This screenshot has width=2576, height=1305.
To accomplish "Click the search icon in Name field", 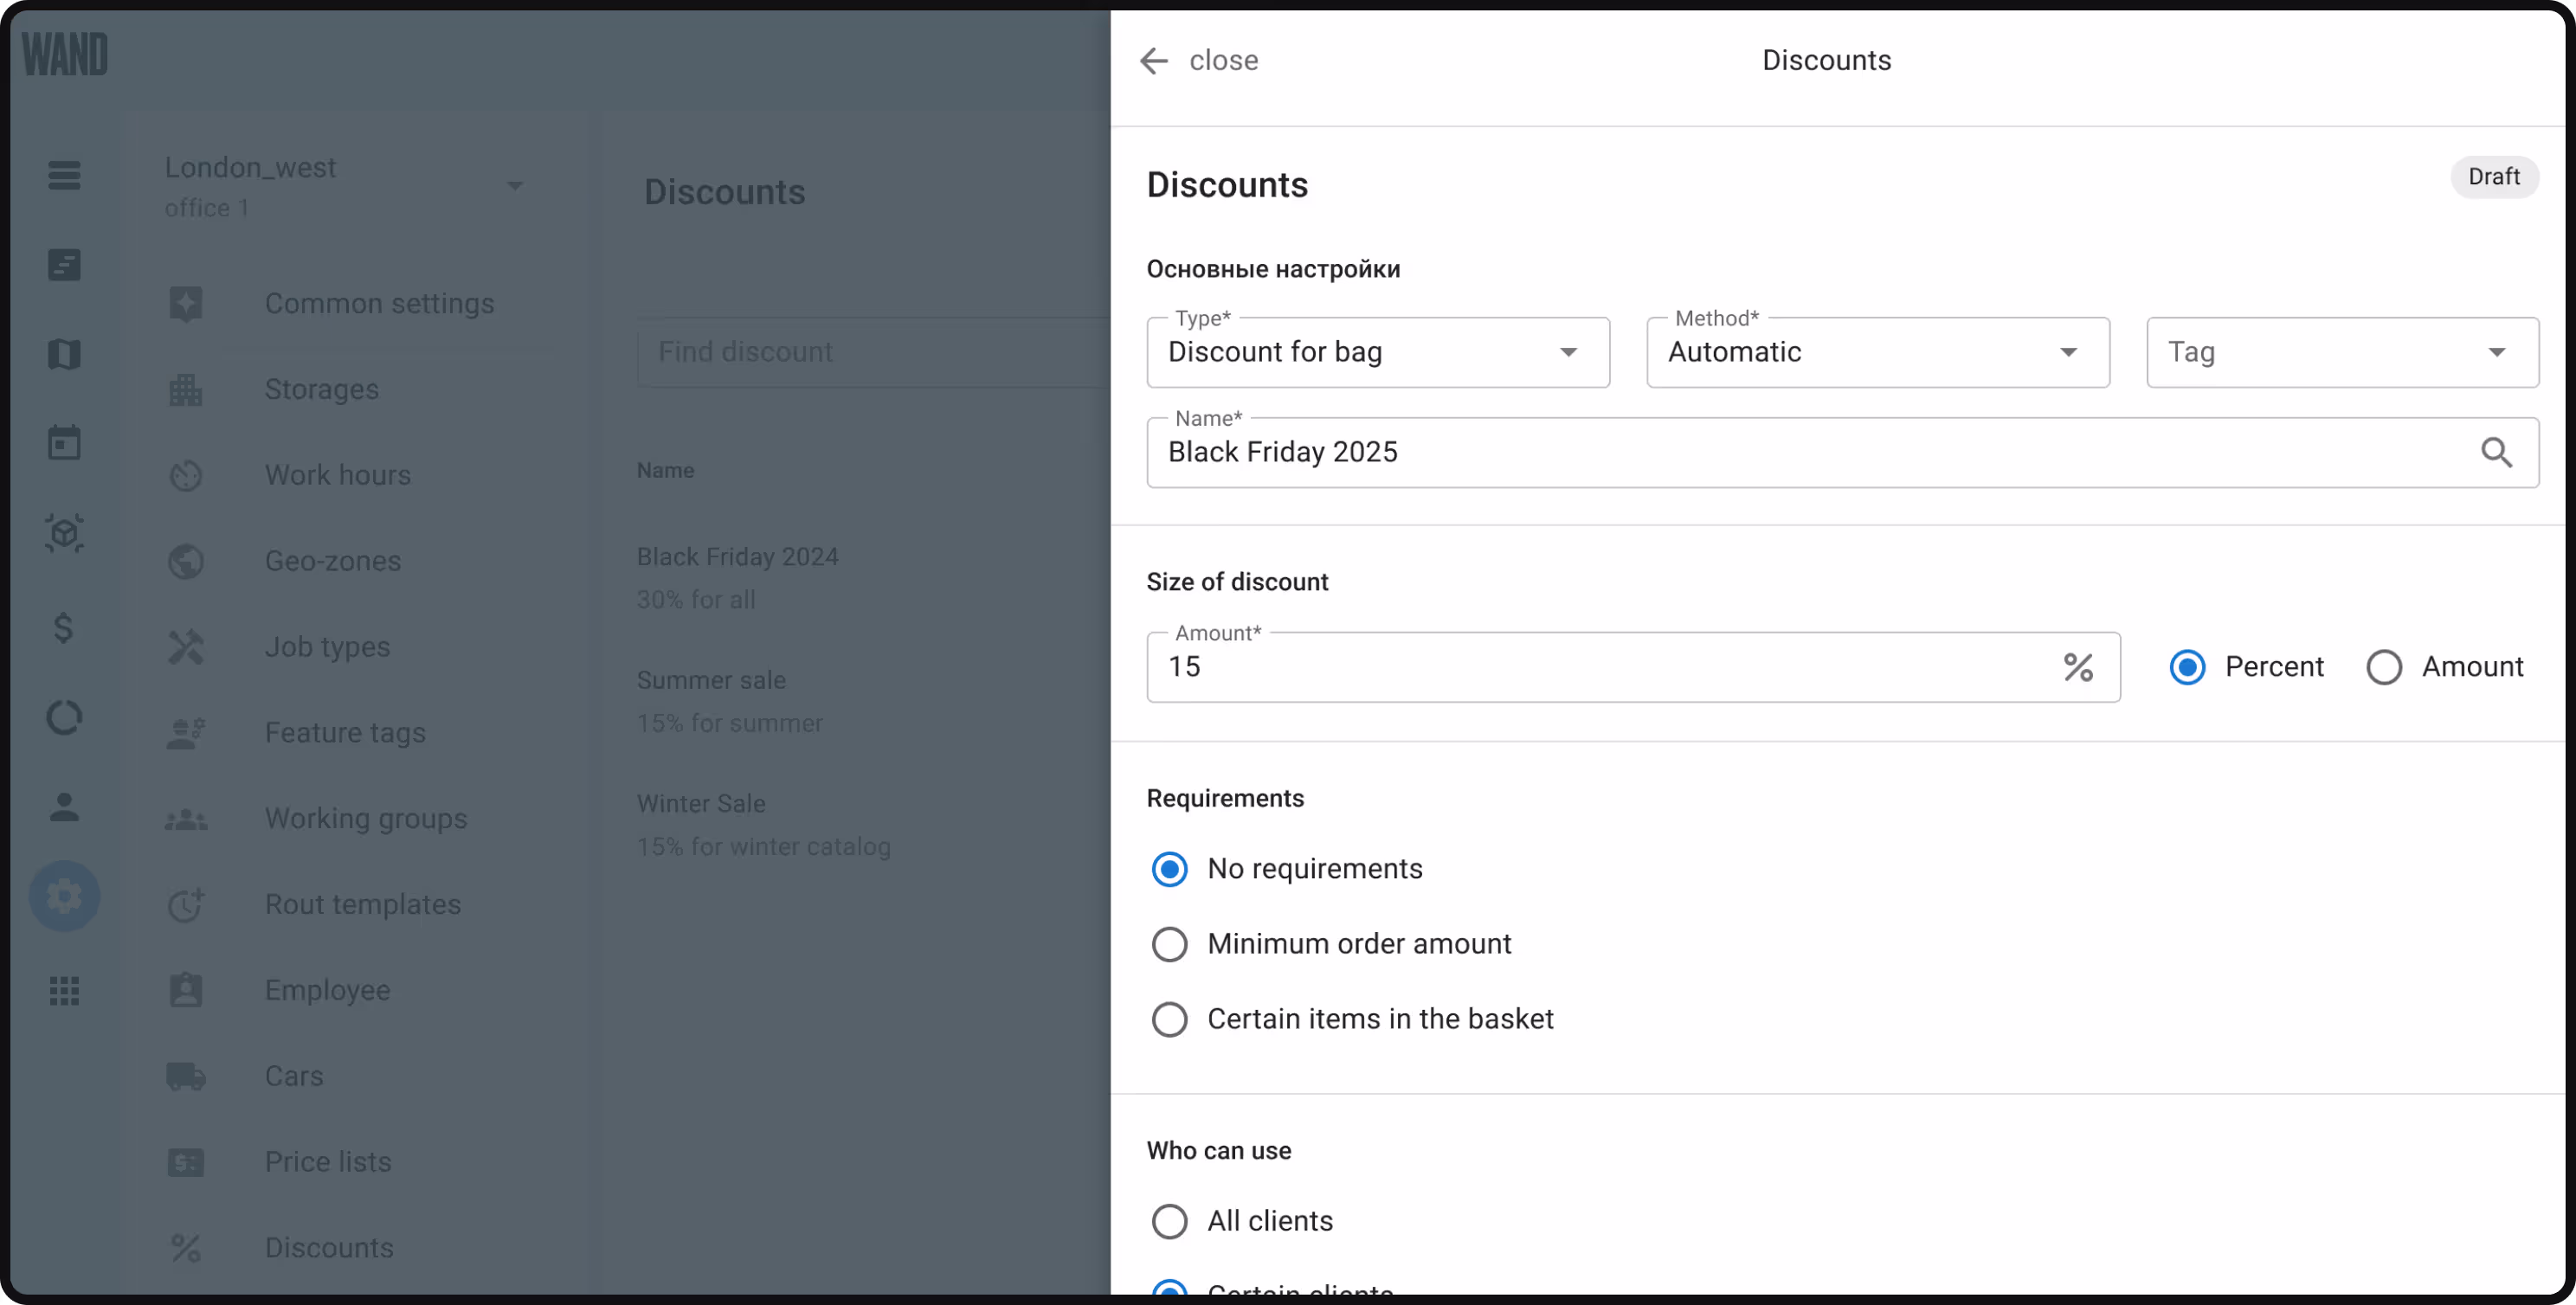I will (x=2496, y=452).
